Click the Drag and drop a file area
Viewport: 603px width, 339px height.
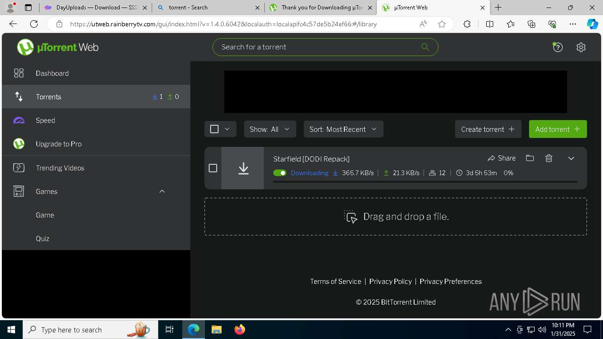coord(396,217)
